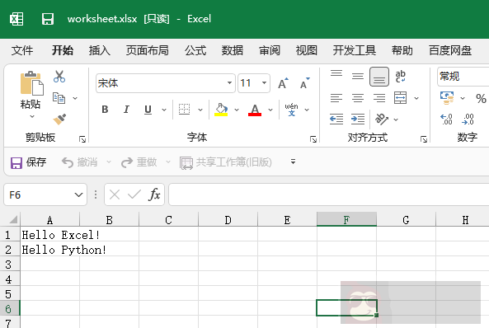Decrease indent

tap(336, 119)
